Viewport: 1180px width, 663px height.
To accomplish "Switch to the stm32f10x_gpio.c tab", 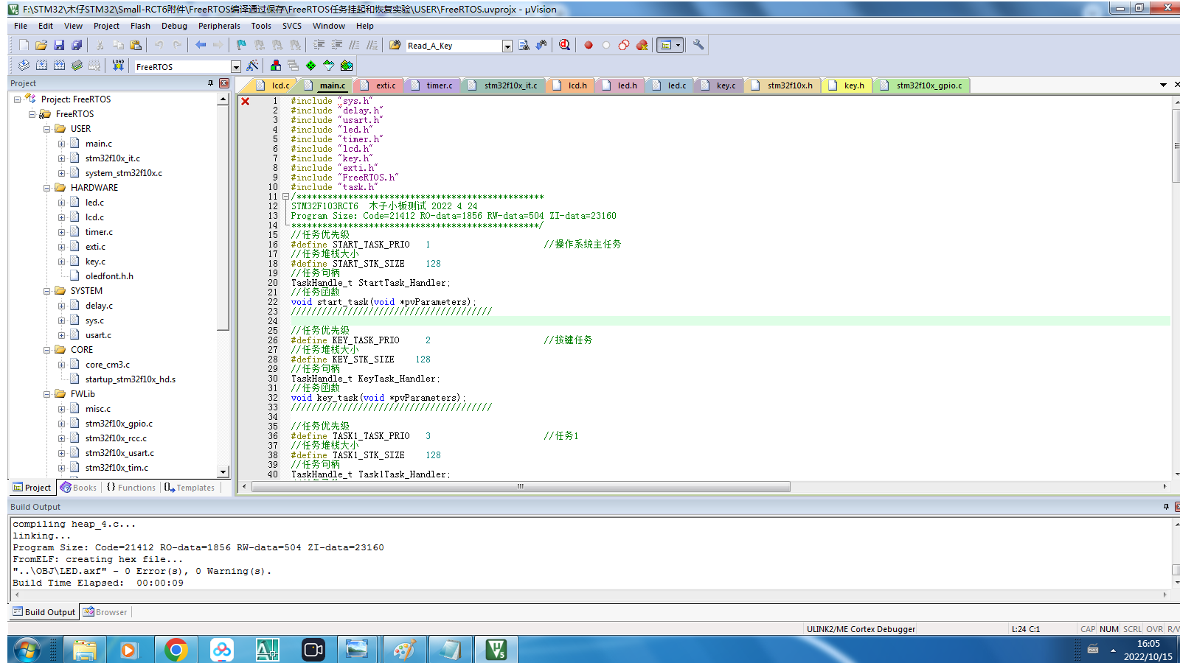I will pyautogui.click(x=922, y=85).
